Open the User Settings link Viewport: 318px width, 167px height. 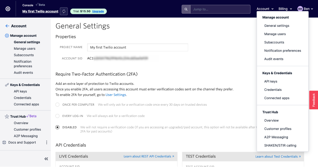coord(116,95)
